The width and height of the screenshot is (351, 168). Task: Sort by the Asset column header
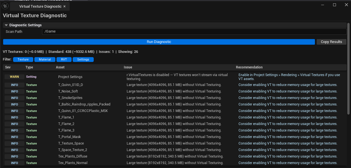(60, 67)
